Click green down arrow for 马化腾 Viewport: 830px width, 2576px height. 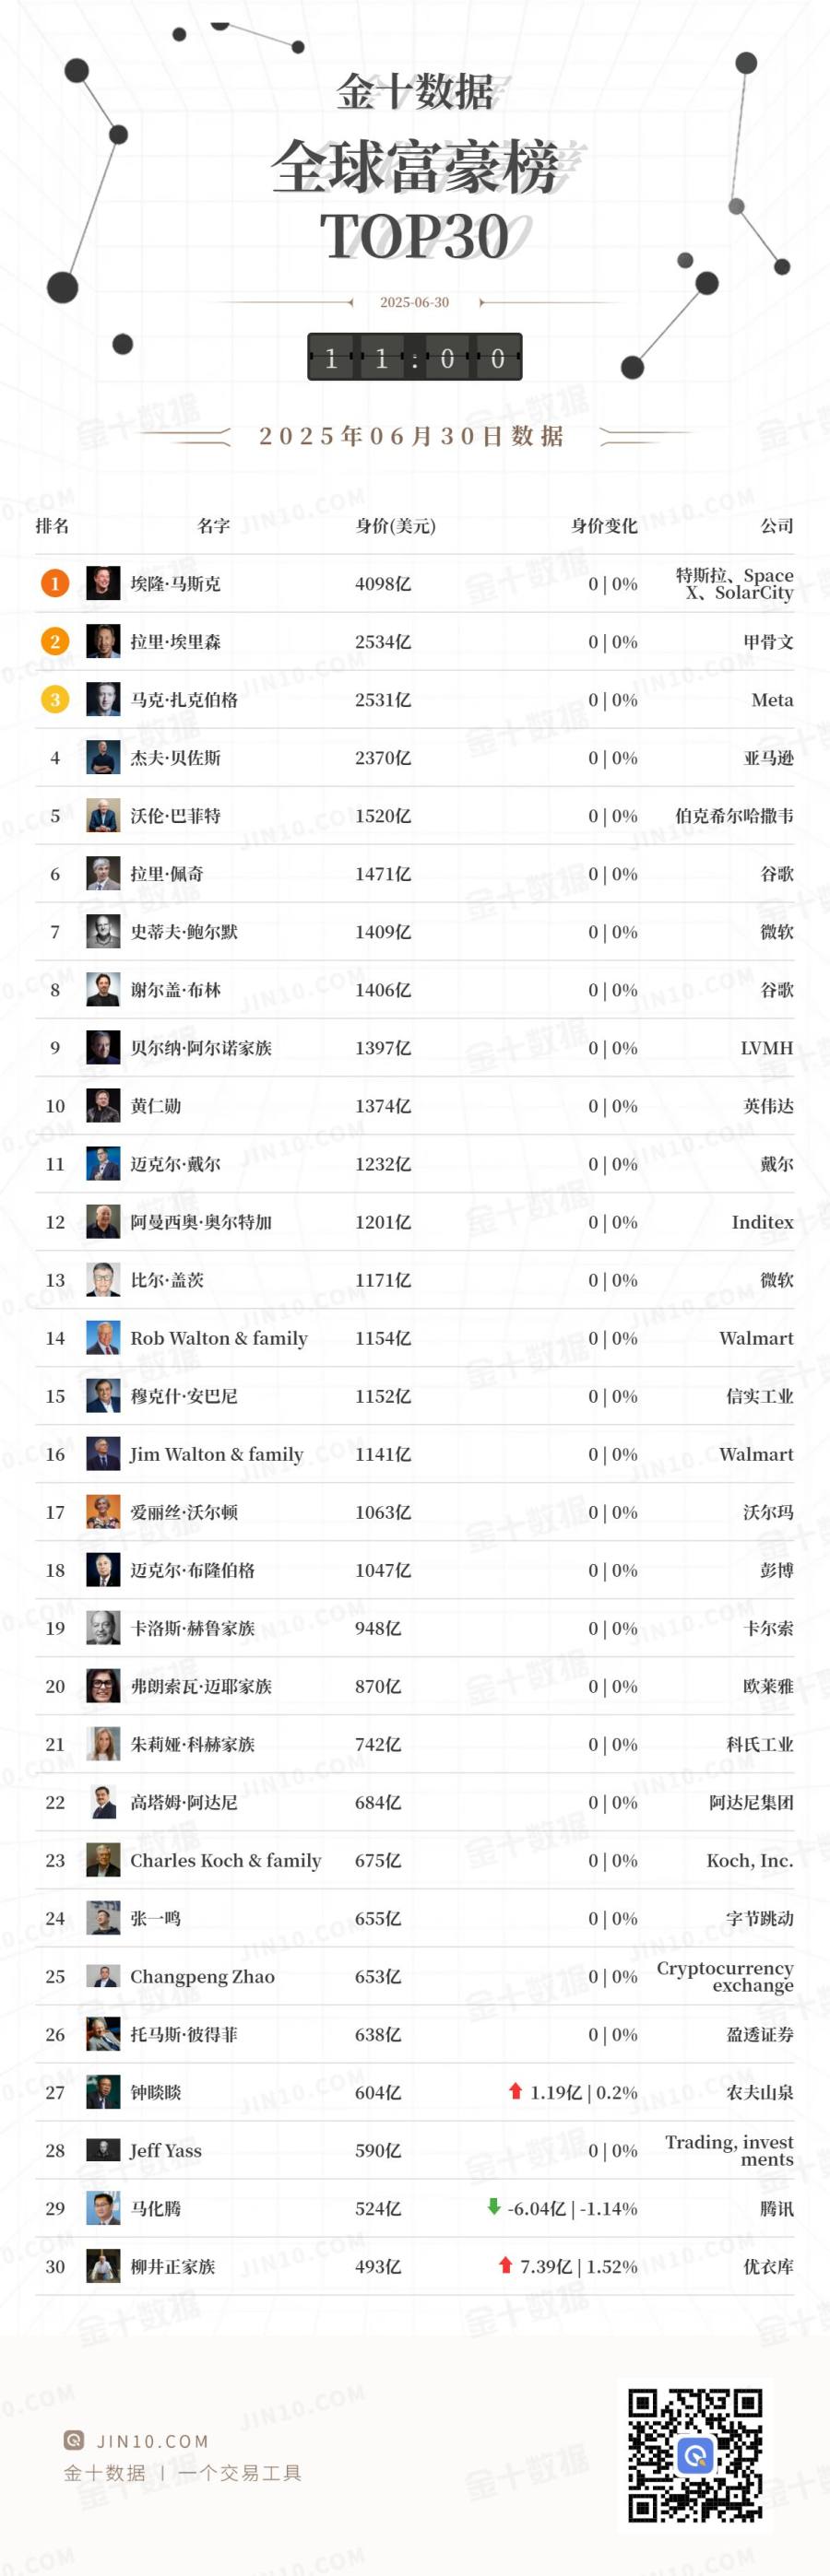(x=493, y=2207)
